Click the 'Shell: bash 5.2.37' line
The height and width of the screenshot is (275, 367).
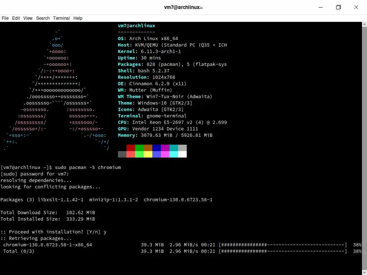(143, 71)
